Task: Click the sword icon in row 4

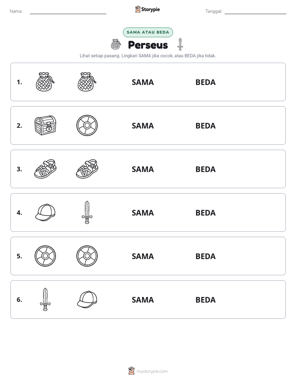Action: point(87,212)
